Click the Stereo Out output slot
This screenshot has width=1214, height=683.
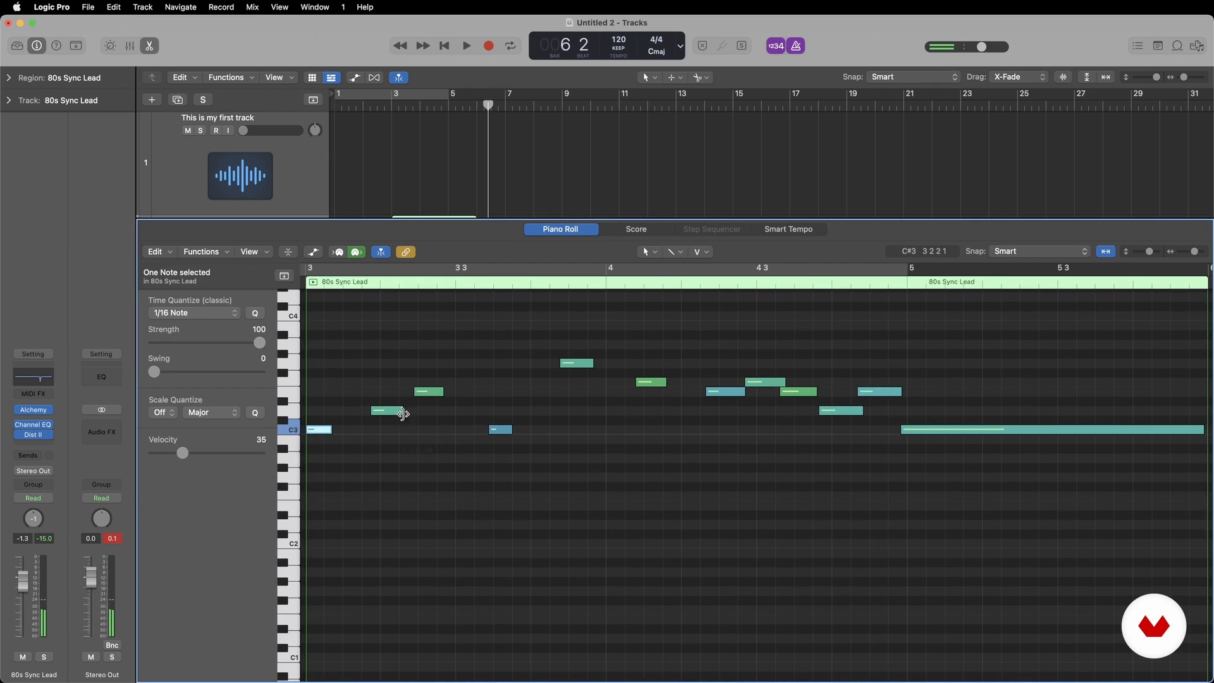(x=34, y=471)
